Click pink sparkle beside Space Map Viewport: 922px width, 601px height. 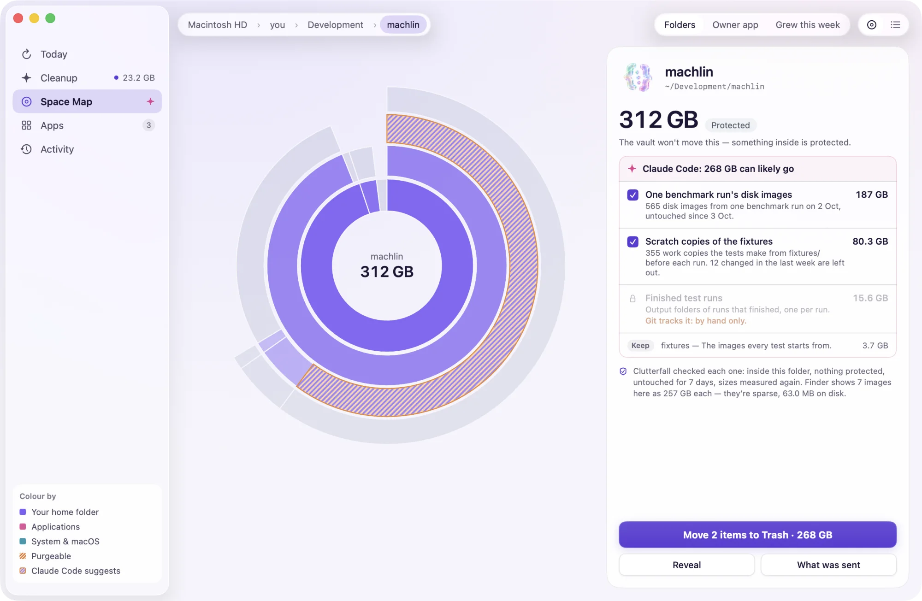[x=150, y=101]
